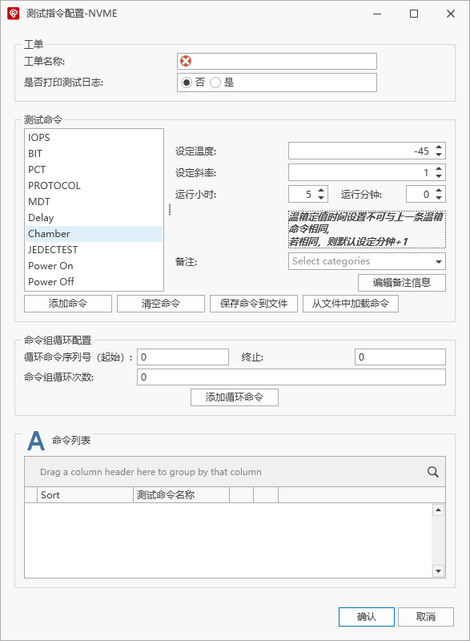
Task: Click the 测试命令名称 column header
Action: coord(181,495)
